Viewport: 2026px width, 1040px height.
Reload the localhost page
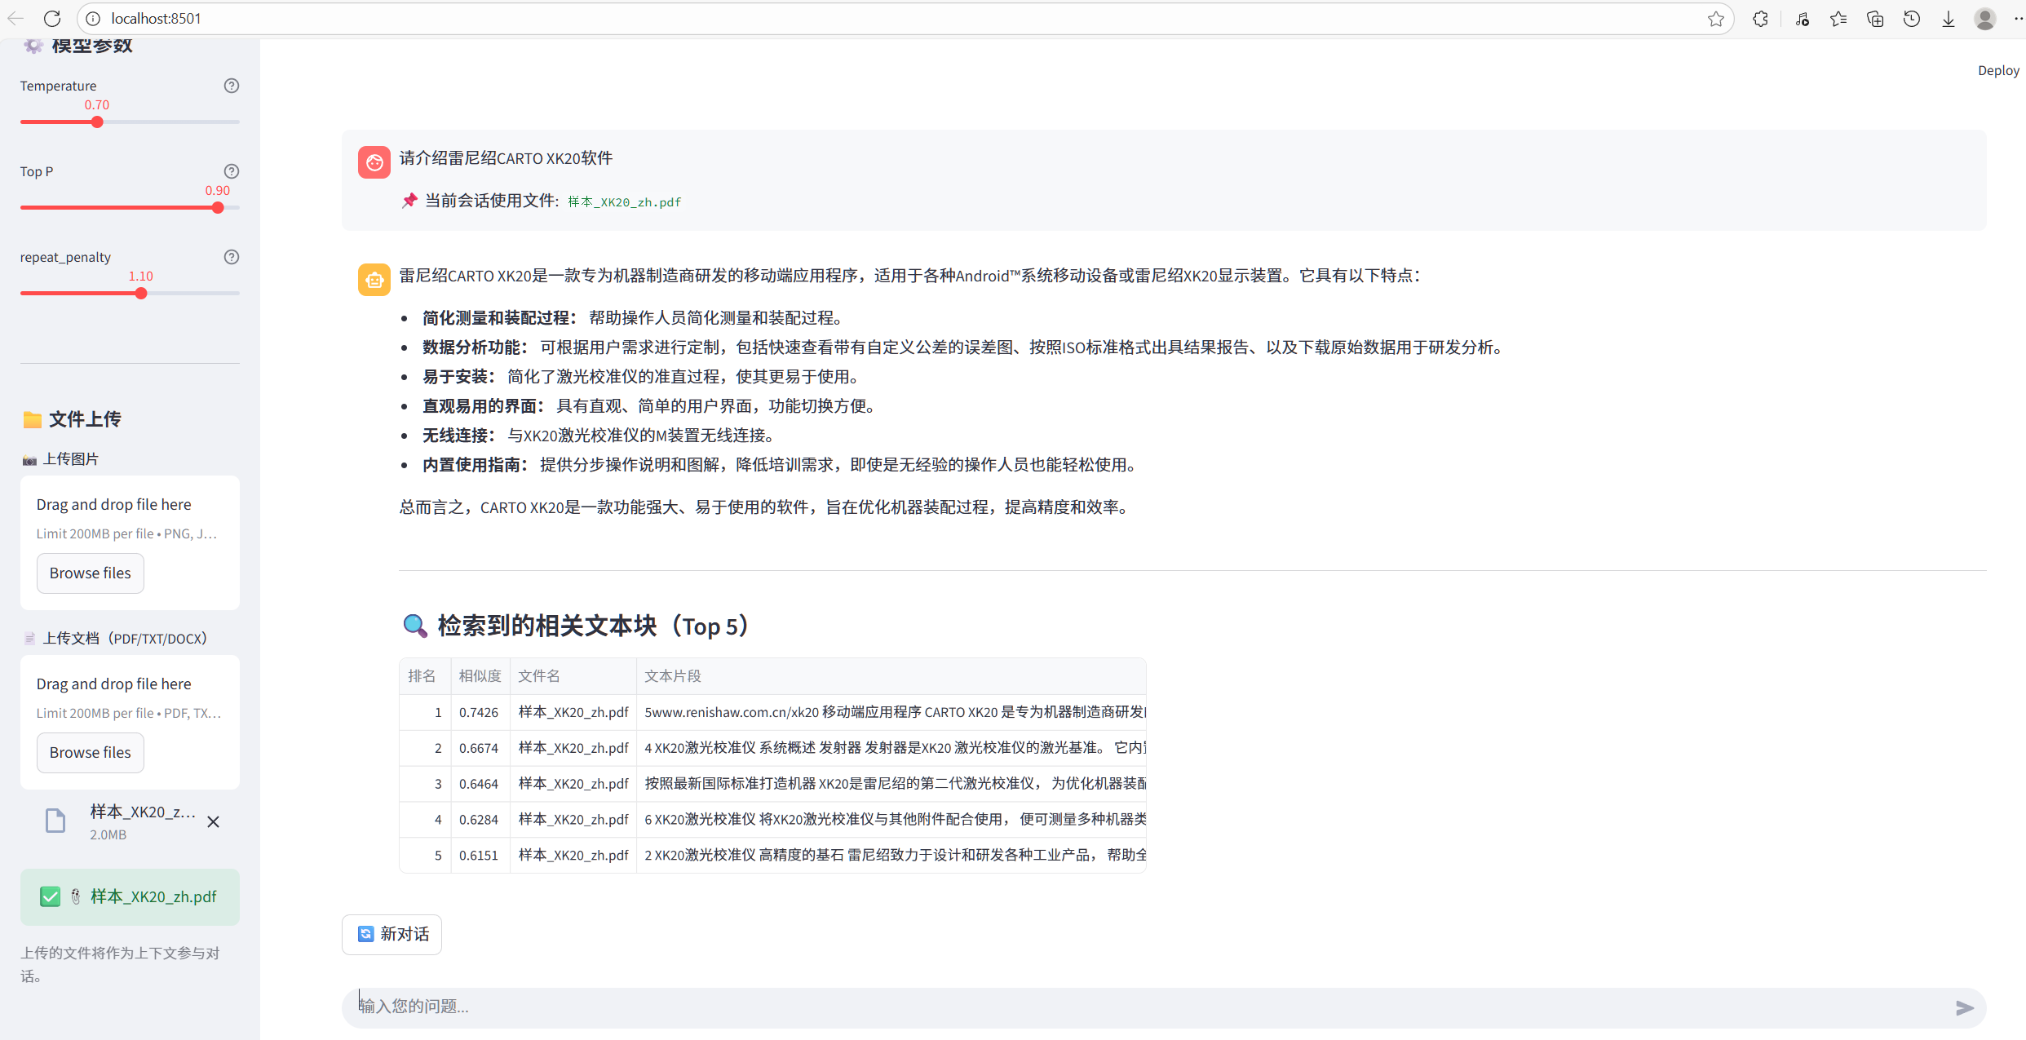(x=52, y=18)
